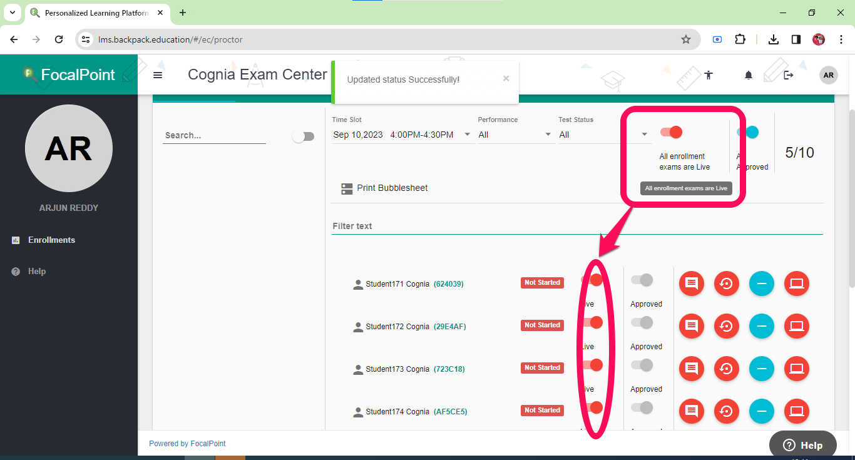Select the Personalized Learning Platform browser tab

coord(97,13)
